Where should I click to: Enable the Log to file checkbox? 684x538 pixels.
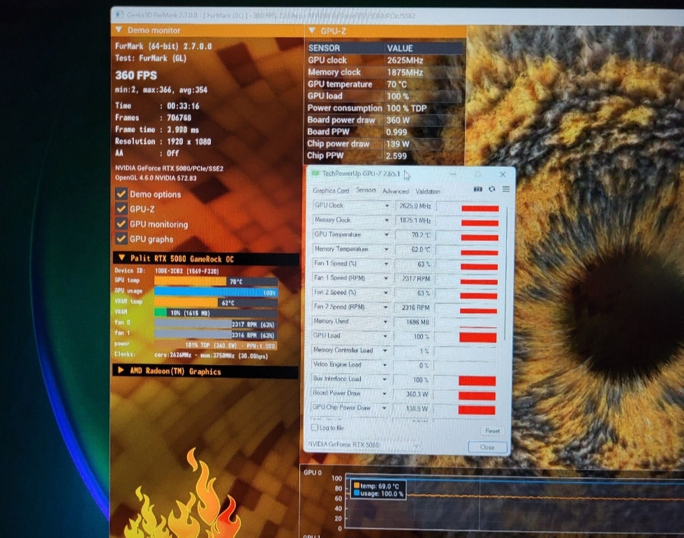click(314, 427)
